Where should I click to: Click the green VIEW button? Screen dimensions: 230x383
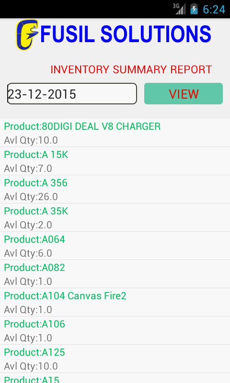184,93
